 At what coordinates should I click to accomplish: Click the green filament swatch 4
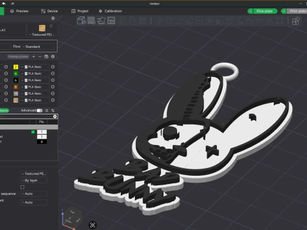tap(16, 73)
